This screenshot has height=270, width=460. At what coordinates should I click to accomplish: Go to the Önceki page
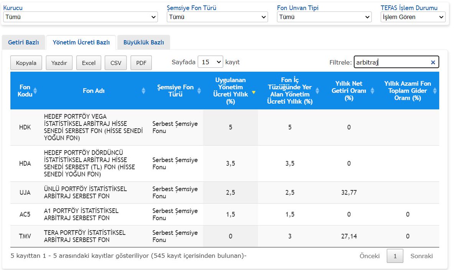click(370, 256)
